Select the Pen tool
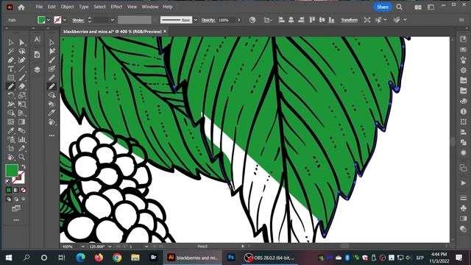 tap(11, 60)
